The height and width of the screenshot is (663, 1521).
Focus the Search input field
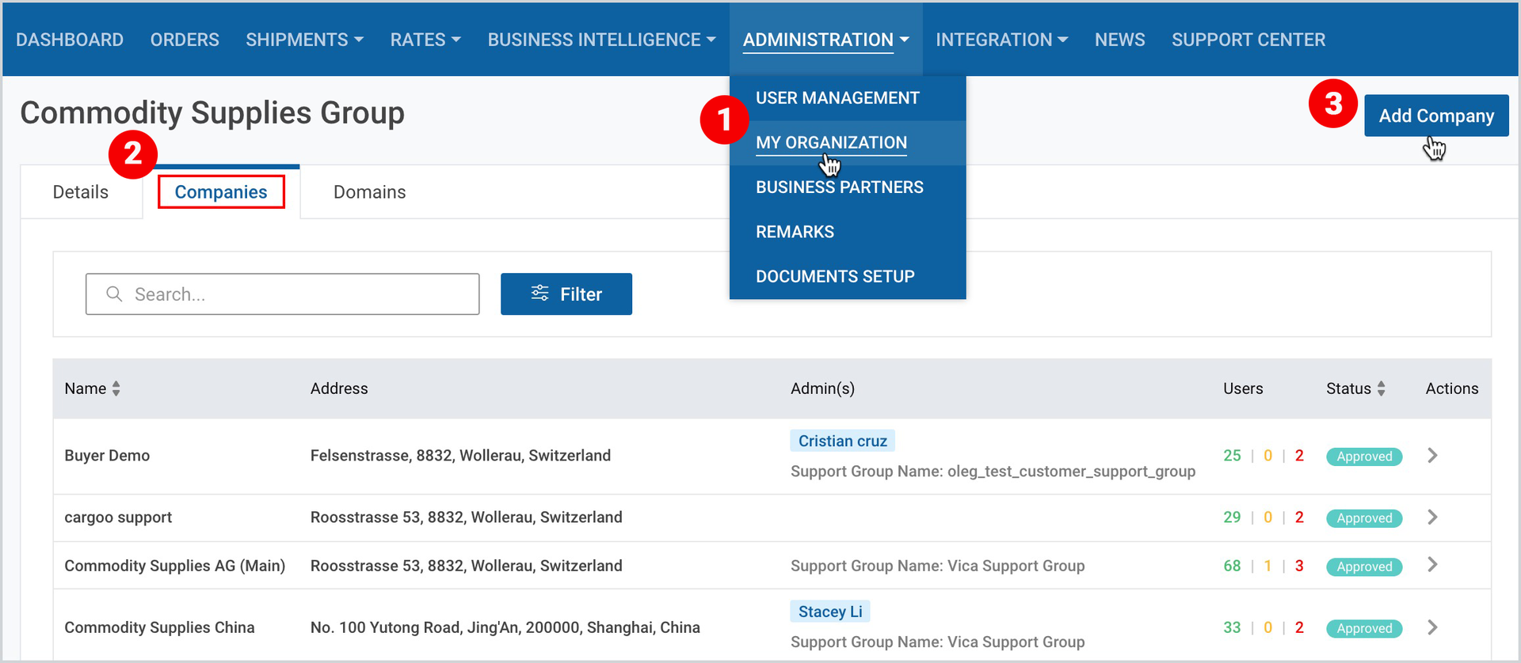282,294
